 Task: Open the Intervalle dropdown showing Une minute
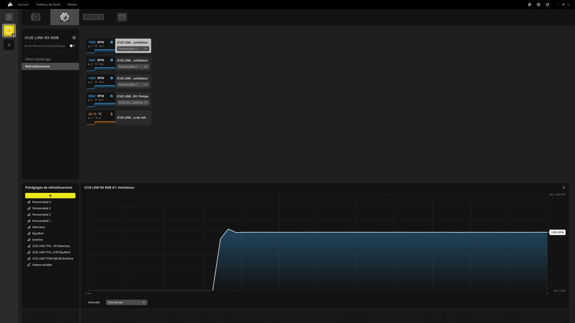[126, 302]
